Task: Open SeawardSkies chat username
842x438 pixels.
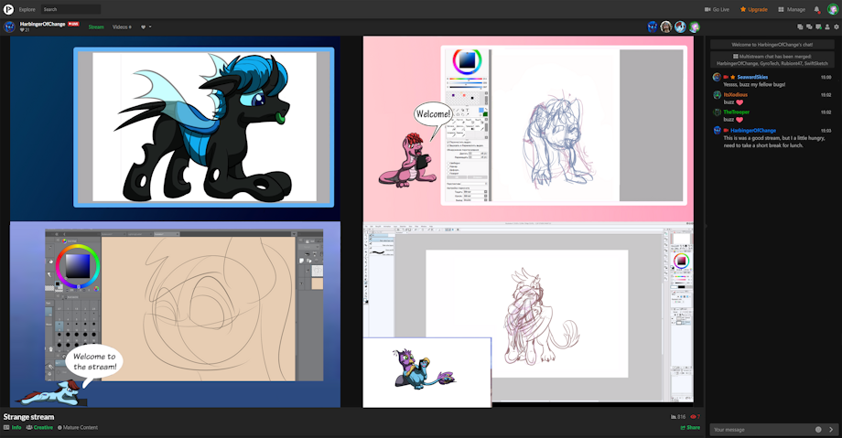Action: pyautogui.click(x=752, y=78)
